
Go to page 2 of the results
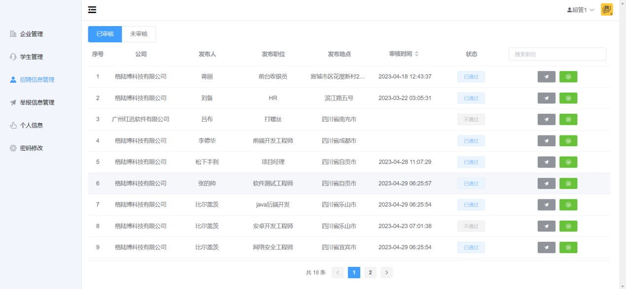(370, 272)
